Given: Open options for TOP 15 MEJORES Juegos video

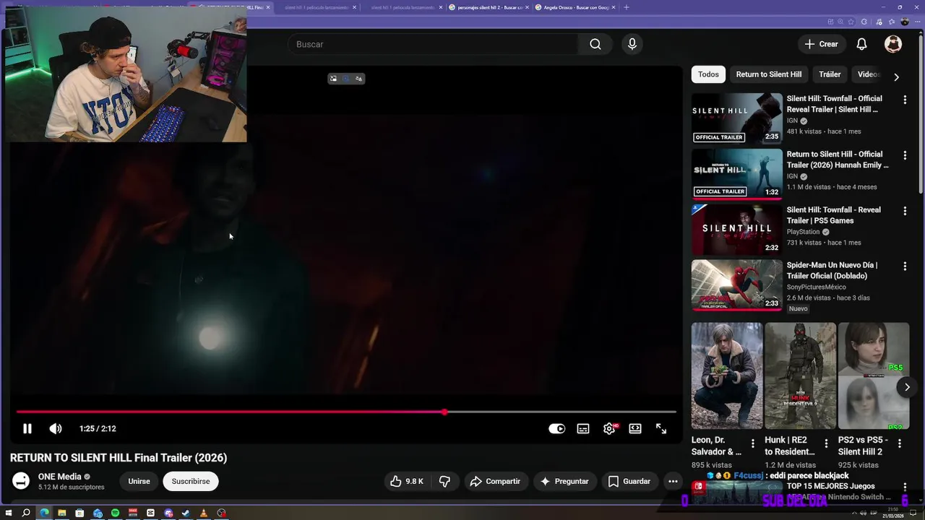Looking at the screenshot, I should point(905,488).
